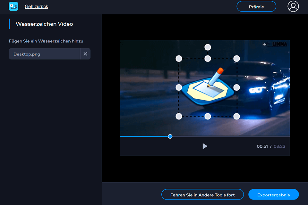Click the X to remove Desktop.png watermark
Image resolution: width=308 pixels, height=205 pixels.
[85, 54]
